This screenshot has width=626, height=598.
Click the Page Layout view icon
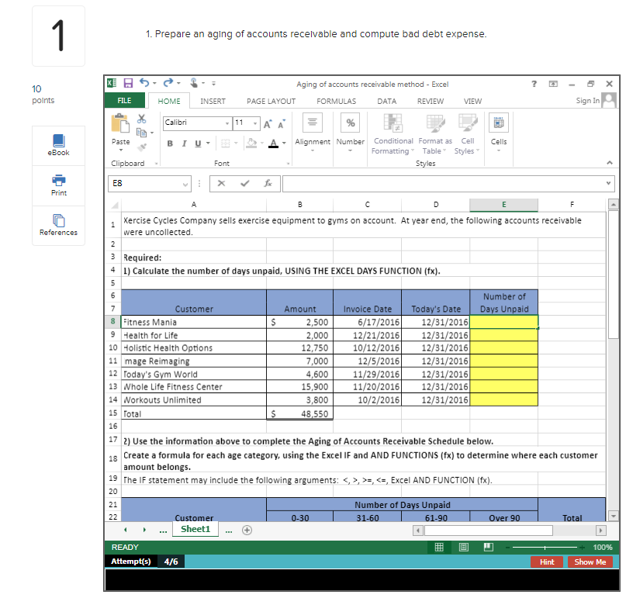point(464,548)
